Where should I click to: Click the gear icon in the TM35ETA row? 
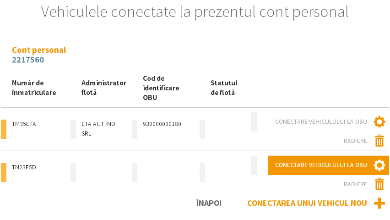click(379, 122)
